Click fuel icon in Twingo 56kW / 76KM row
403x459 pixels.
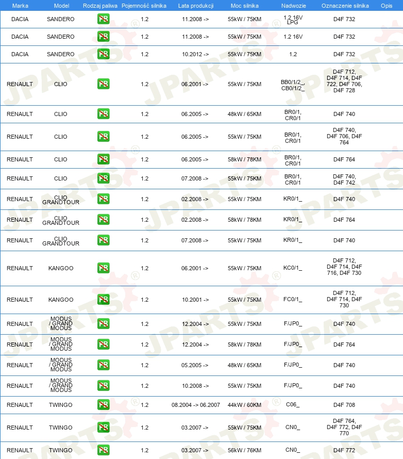103,450
